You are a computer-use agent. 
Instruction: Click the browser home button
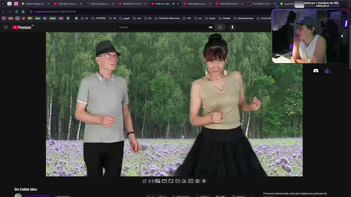coord(23,11)
